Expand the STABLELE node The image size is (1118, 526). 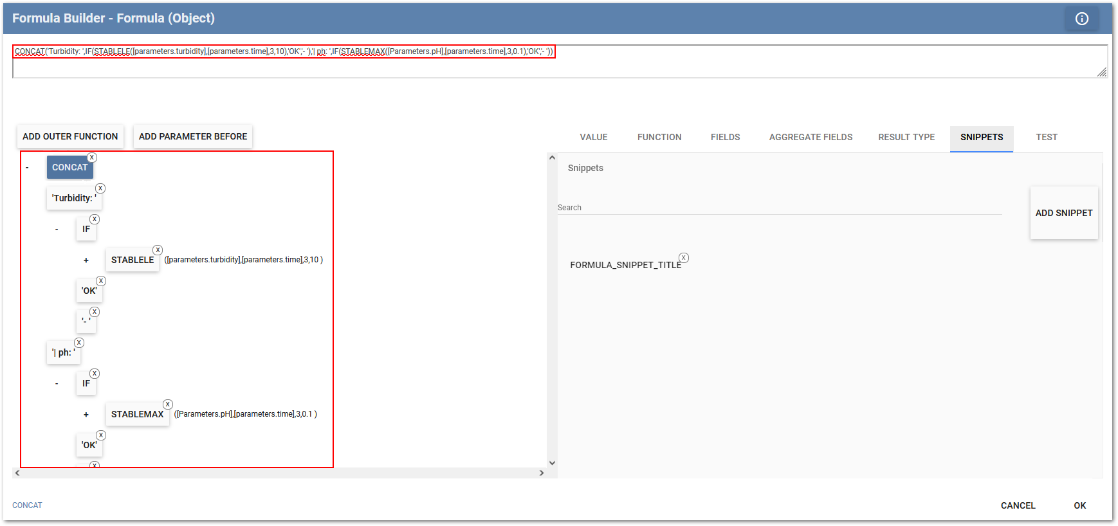pyautogui.click(x=86, y=260)
